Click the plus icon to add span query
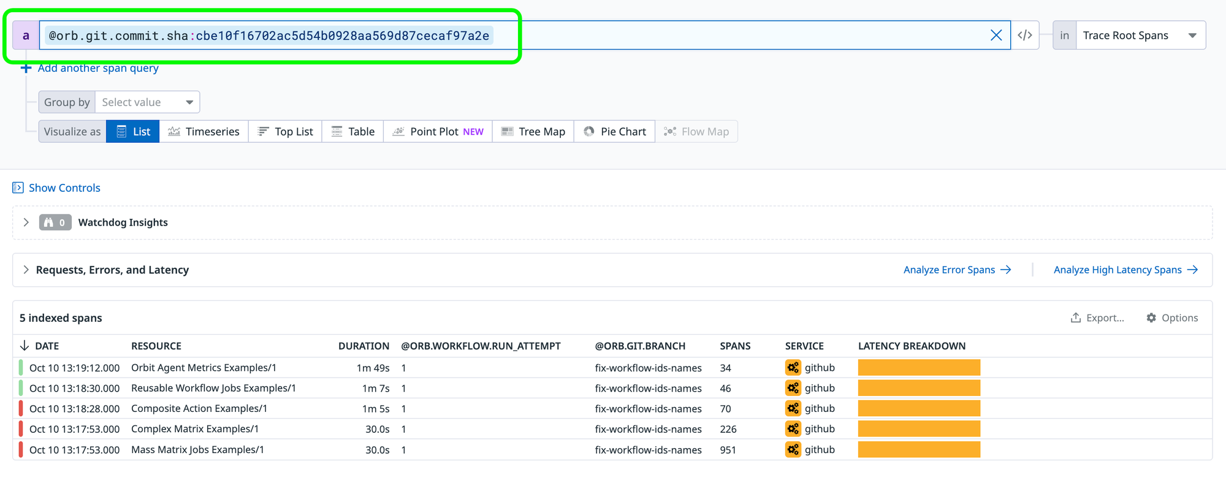This screenshot has height=491, width=1226. 26,68
